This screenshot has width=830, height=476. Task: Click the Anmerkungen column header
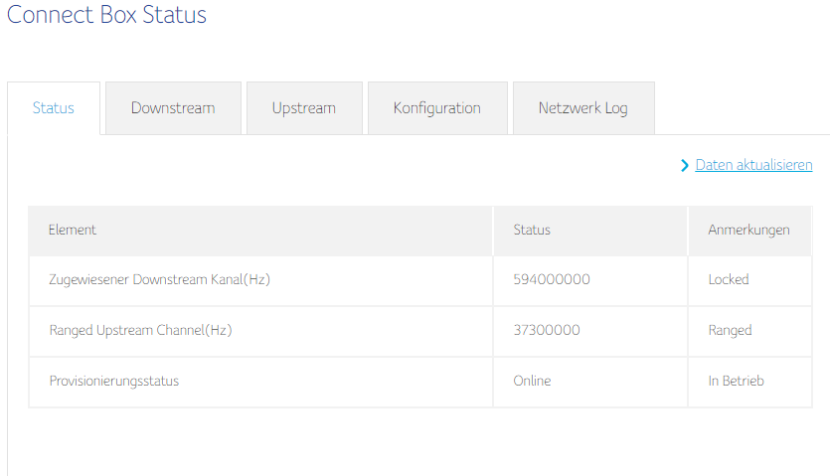(x=748, y=230)
